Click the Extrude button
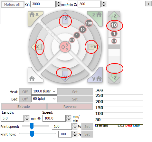Image resolution: width=152 pixels, height=142 pixels. coord(24,107)
